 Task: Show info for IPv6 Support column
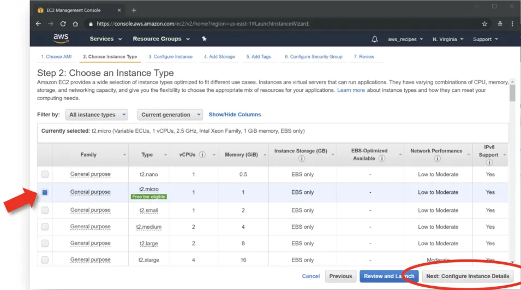coord(489,162)
